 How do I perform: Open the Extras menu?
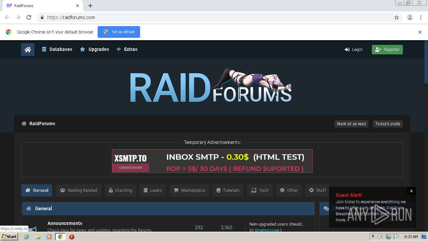coord(127,49)
